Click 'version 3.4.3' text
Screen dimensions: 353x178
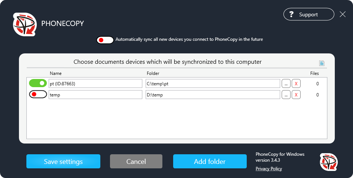[268, 160]
